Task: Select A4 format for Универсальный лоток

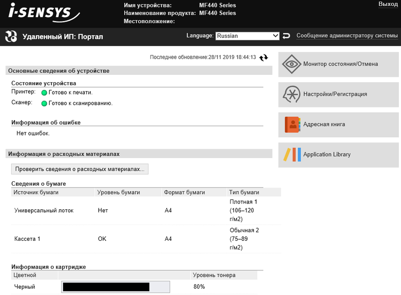Action: coord(168,210)
